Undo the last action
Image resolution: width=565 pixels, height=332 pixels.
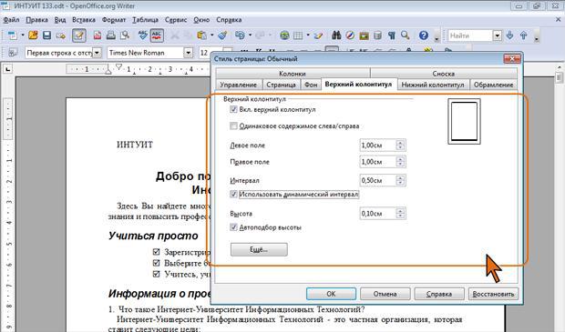[240, 35]
